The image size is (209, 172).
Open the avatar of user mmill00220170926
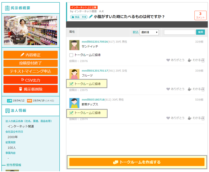(x=74, y=45)
